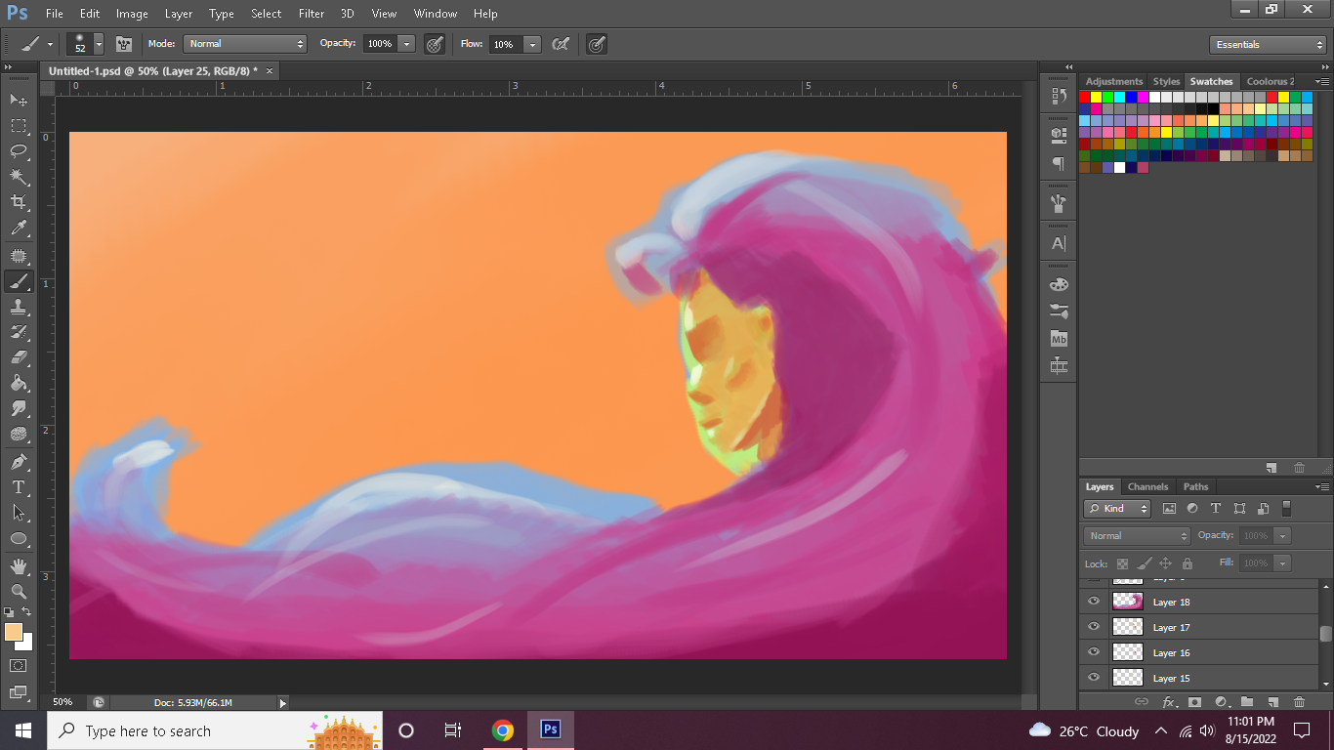This screenshot has height=750, width=1334.
Task: Switch to the Channels tab
Action: 1147,486
